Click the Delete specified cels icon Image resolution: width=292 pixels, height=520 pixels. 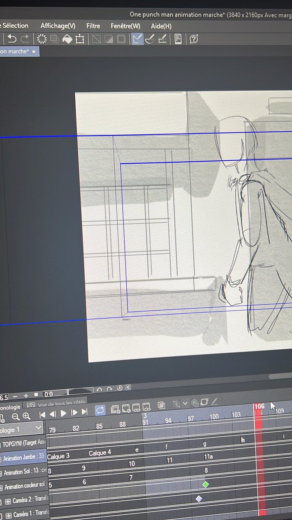pyautogui.click(x=146, y=406)
